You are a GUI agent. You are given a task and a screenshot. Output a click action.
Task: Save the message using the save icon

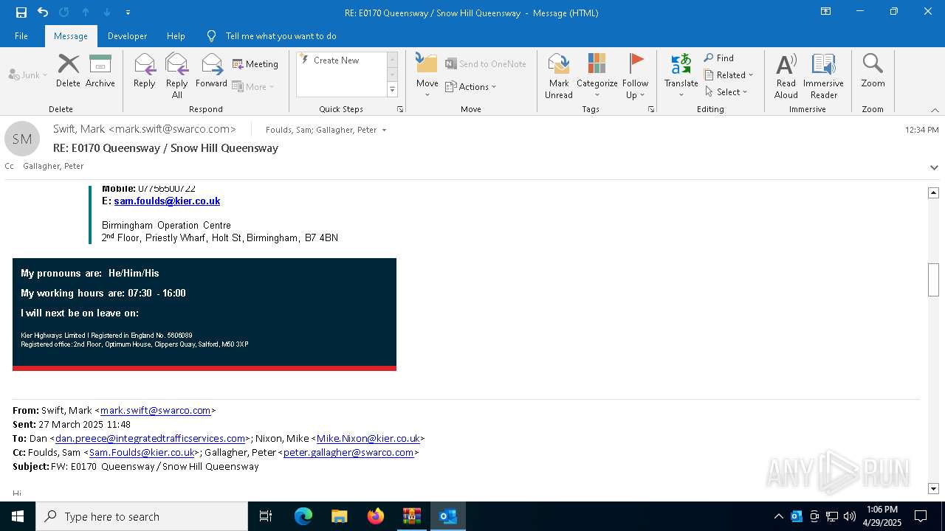pos(21,13)
